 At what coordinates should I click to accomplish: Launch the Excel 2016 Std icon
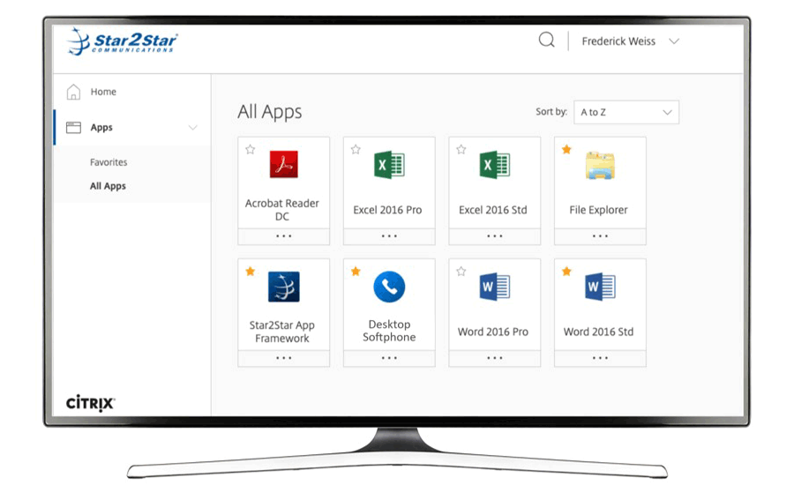coord(494,165)
